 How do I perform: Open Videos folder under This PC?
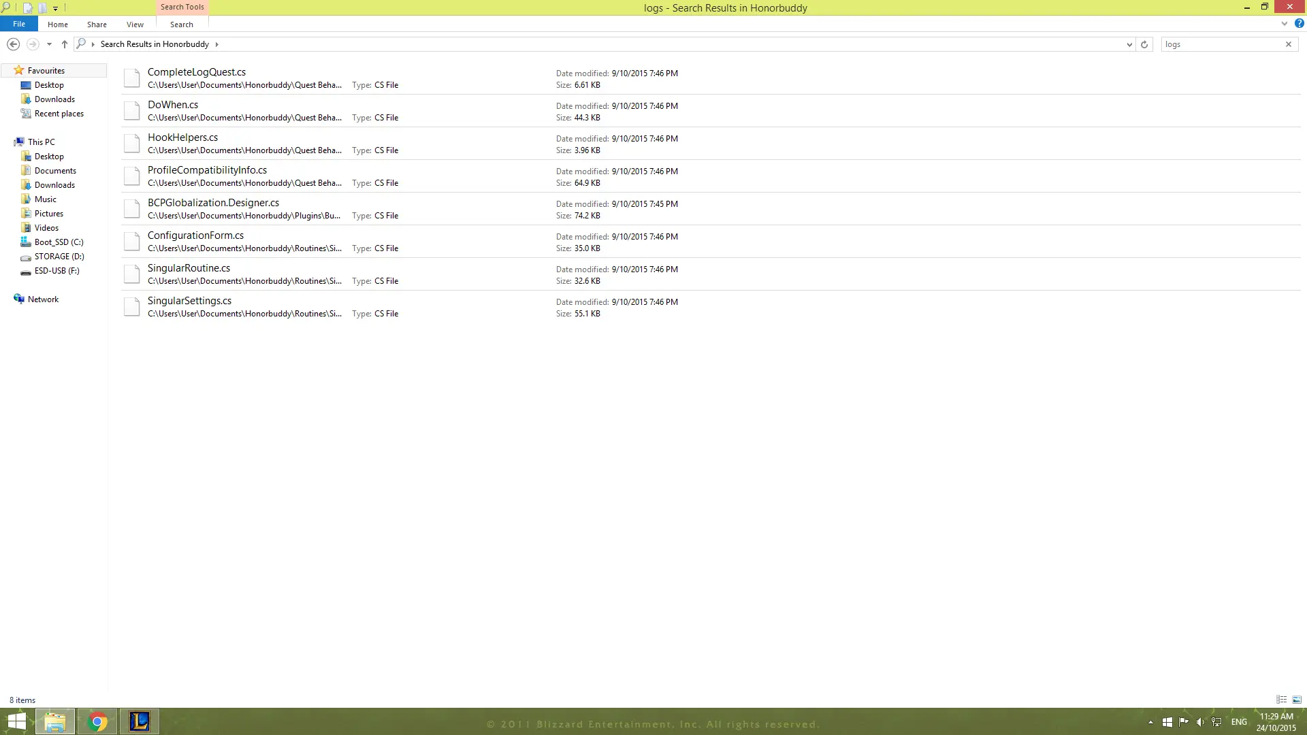[47, 228]
